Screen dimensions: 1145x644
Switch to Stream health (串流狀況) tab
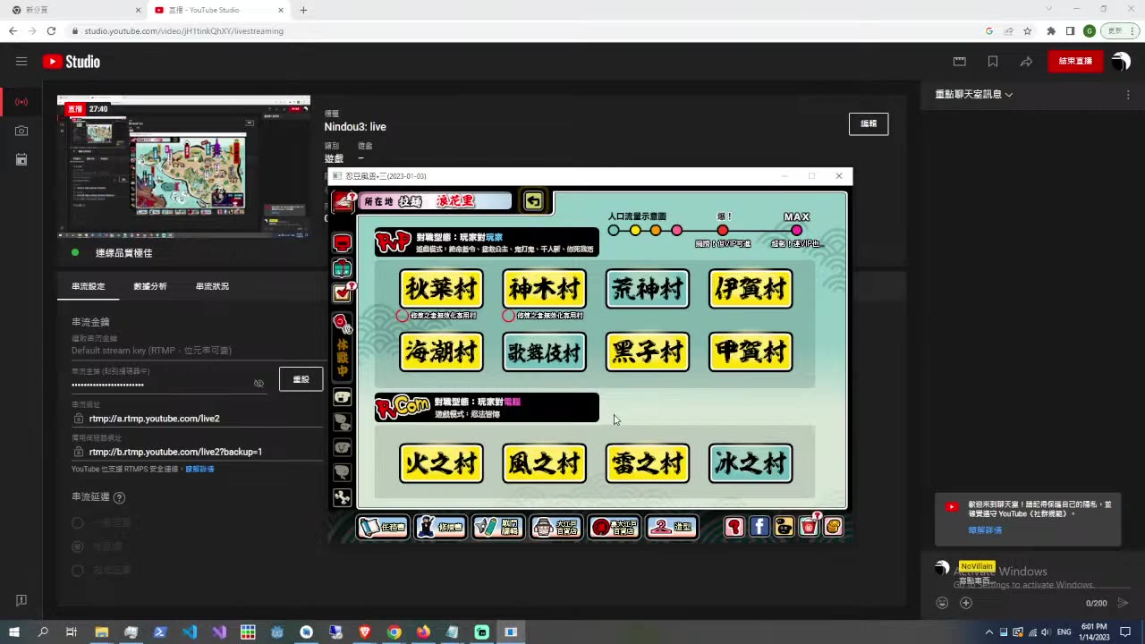[x=212, y=286]
